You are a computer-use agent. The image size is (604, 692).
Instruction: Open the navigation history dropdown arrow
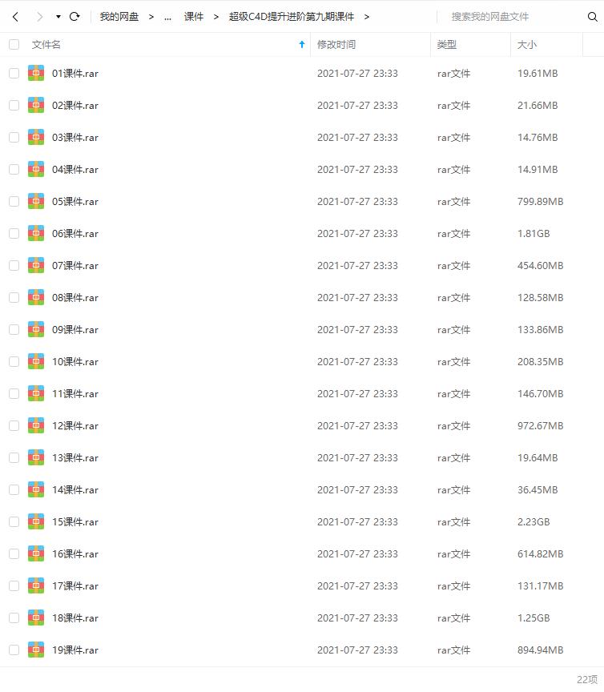(x=58, y=17)
